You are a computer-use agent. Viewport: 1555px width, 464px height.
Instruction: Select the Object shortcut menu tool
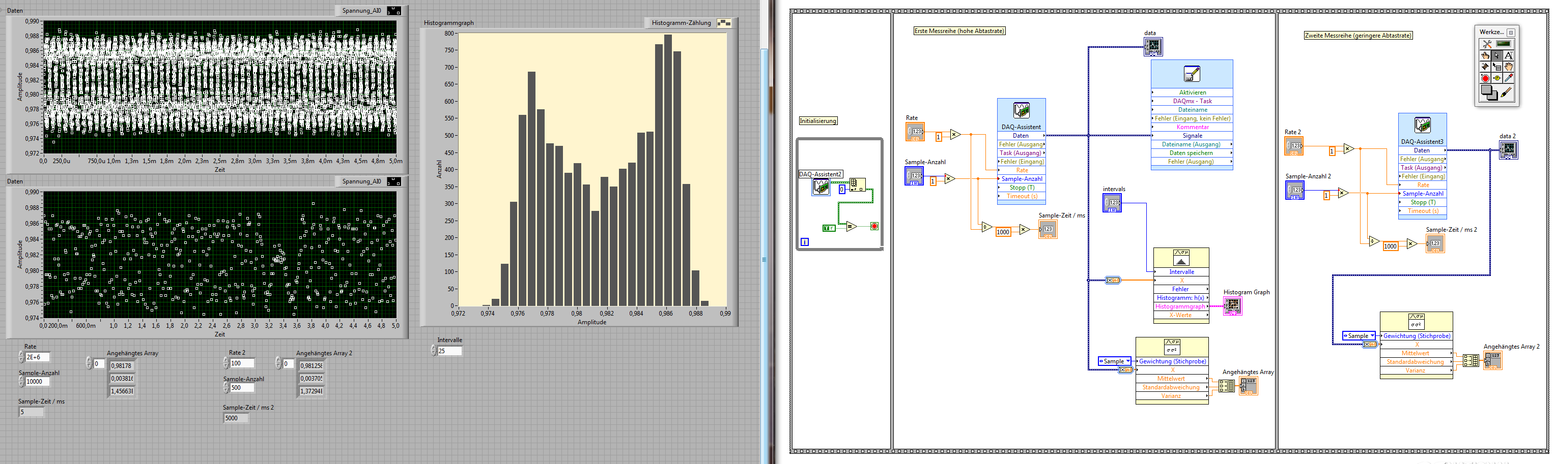pos(1497,67)
